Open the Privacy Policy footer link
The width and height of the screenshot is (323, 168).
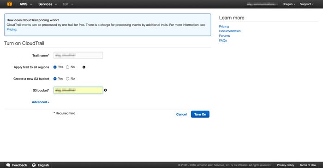pyautogui.click(x=285, y=165)
